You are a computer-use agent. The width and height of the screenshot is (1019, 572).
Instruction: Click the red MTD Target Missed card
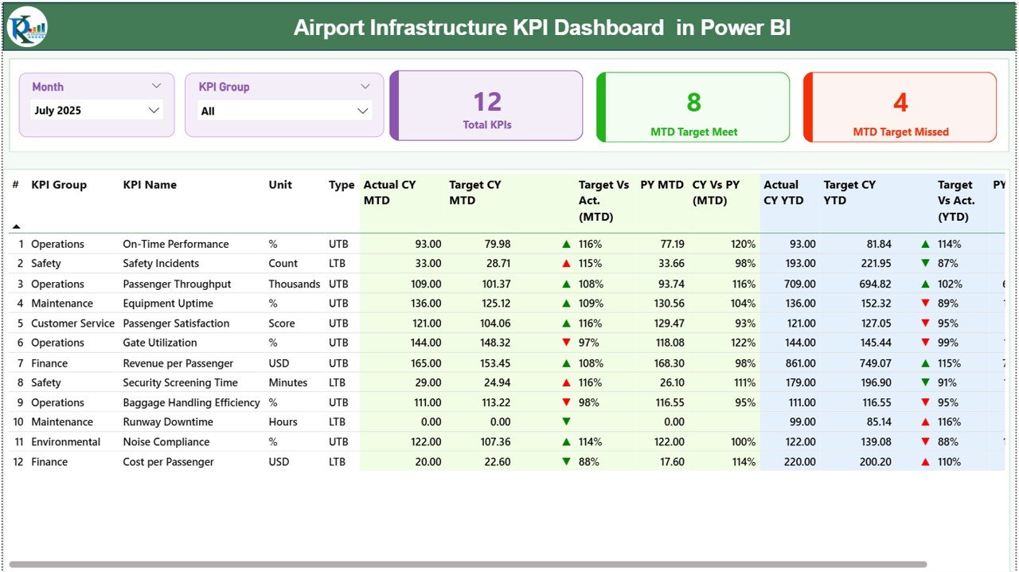click(900, 107)
